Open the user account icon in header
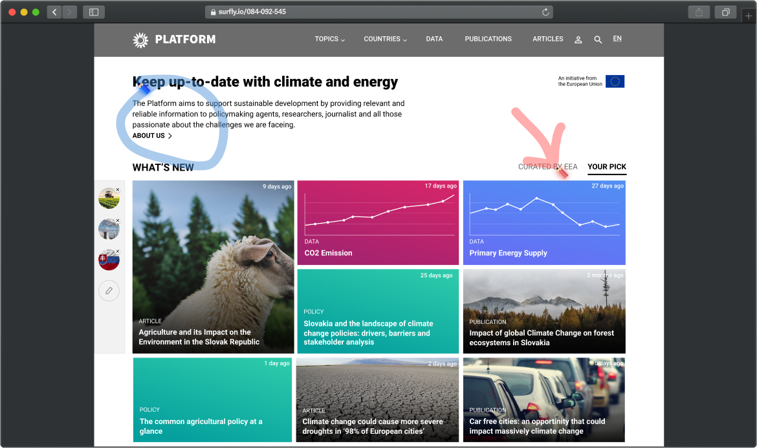Viewport: 757px width, 448px height. [578, 39]
